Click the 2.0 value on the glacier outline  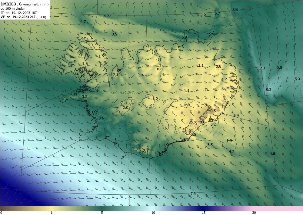125,107
